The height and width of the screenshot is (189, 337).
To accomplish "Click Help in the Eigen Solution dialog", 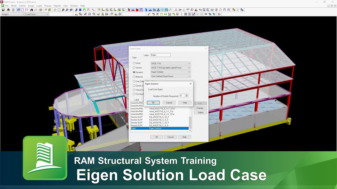I will [185, 103].
